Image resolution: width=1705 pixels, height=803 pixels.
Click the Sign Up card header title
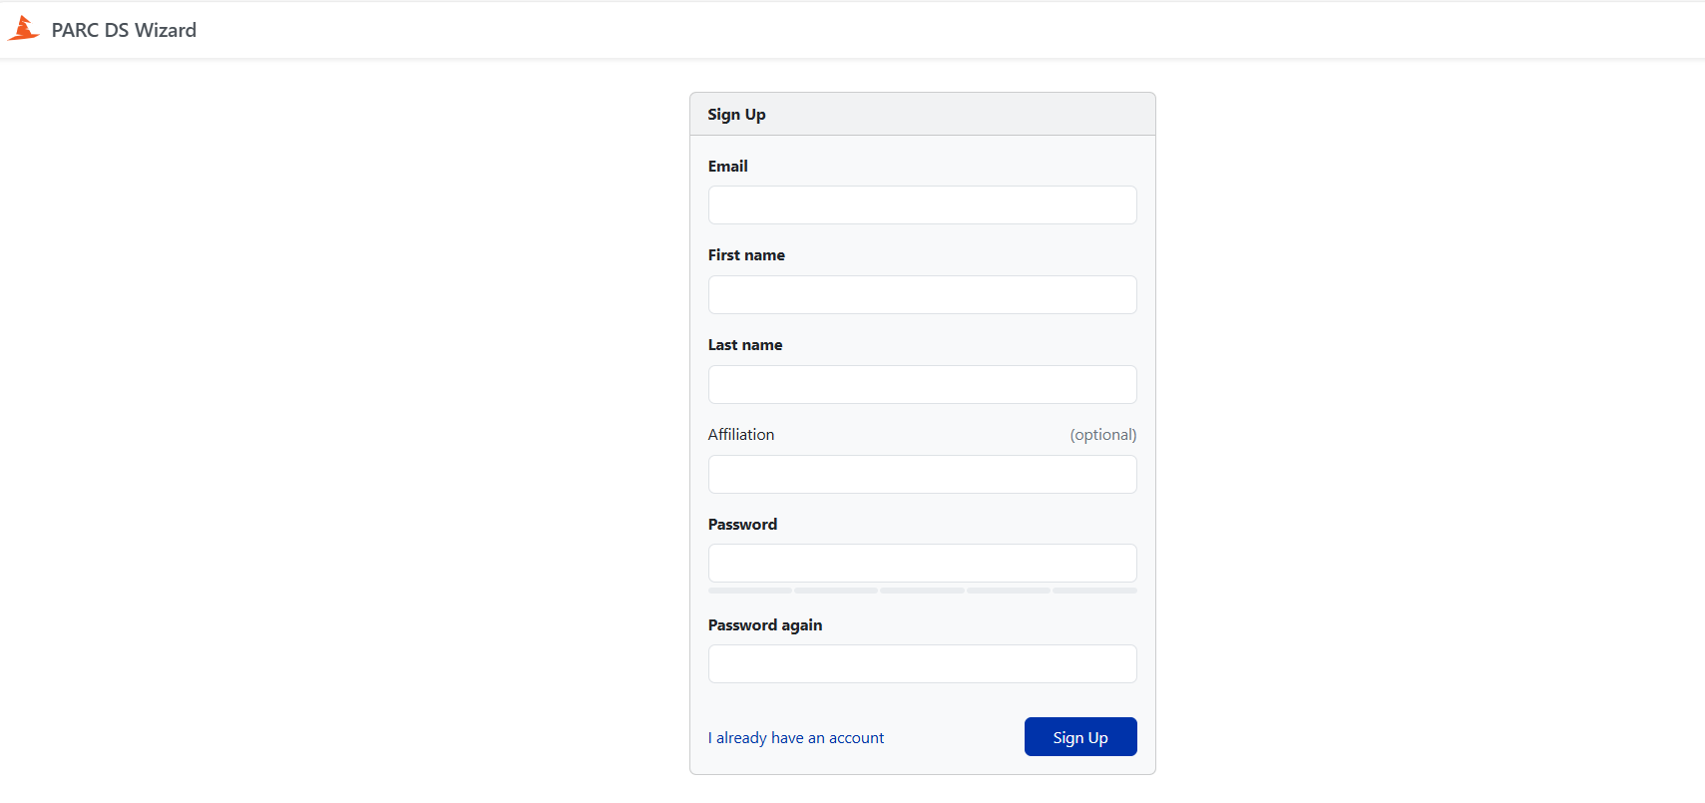click(x=736, y=115)
